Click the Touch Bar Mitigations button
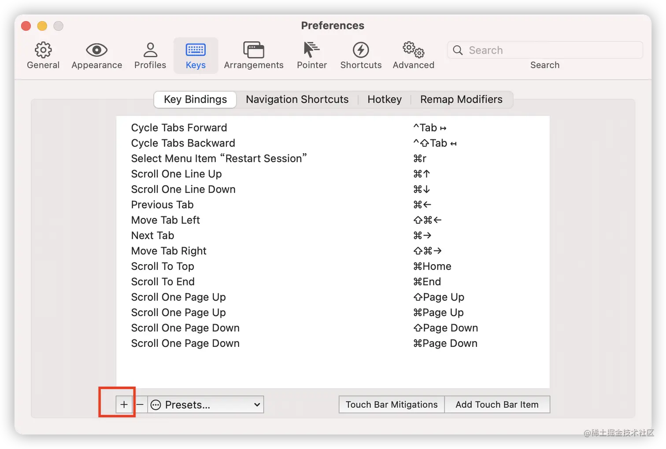666x449 pixels. (392, 405)
